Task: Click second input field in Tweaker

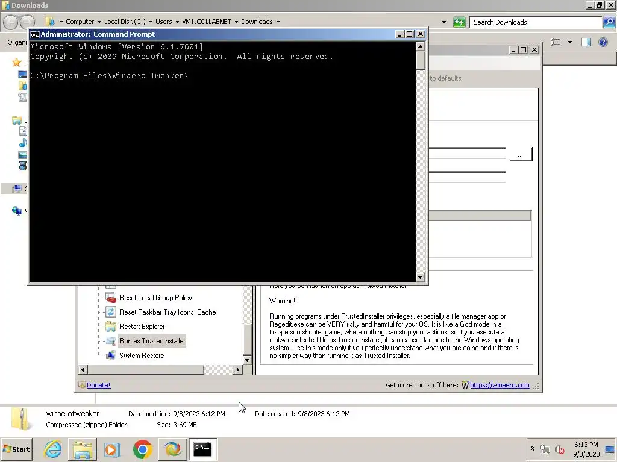Action: coord(467,177)
